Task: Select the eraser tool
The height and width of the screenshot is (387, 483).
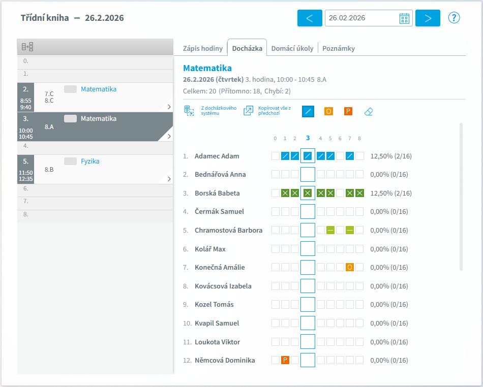Action: (369, 111)
